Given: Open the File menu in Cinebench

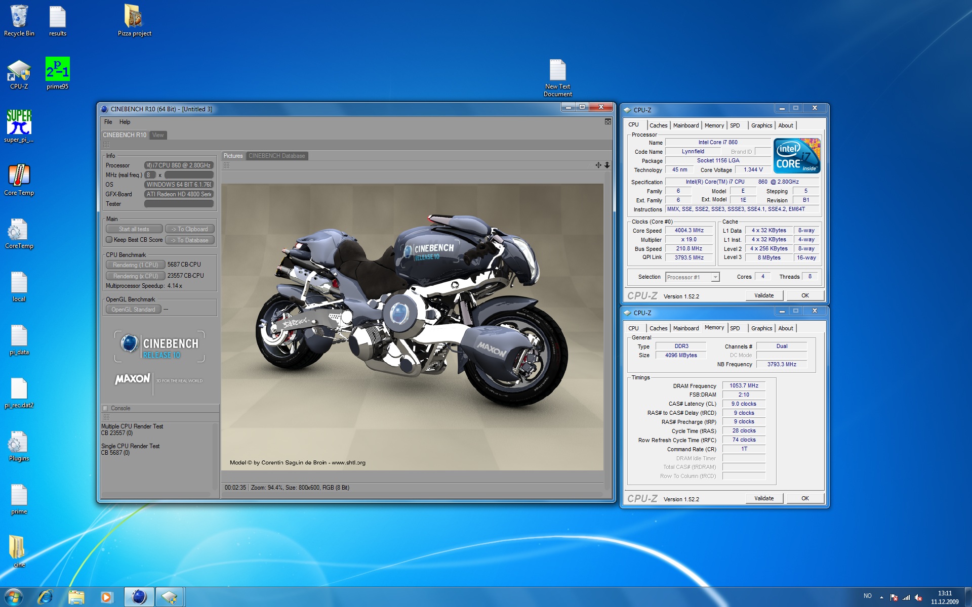Looking at the screenshot, I should [x=108, y=122].
